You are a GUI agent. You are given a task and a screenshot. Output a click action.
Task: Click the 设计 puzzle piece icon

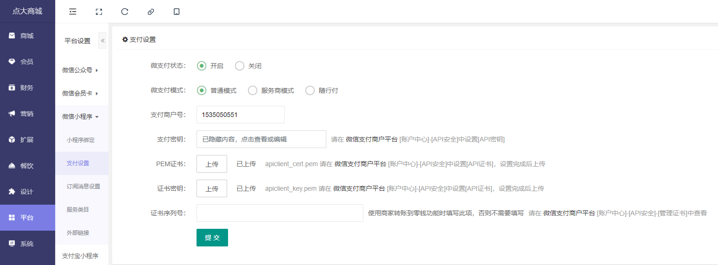pos(12,192)
